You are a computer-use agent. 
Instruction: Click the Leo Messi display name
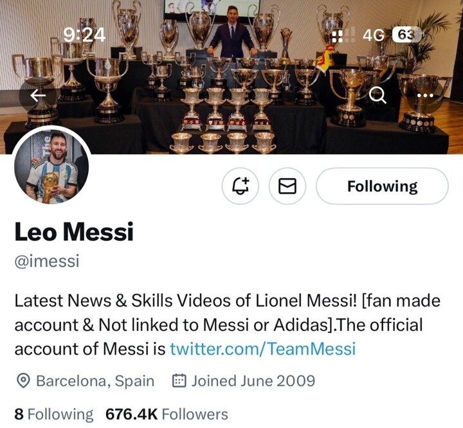pyautogui.click(x=74, y=233)
